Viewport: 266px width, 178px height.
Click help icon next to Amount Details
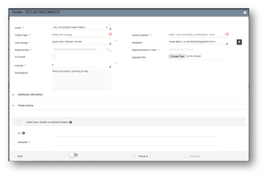pos(70,122)
